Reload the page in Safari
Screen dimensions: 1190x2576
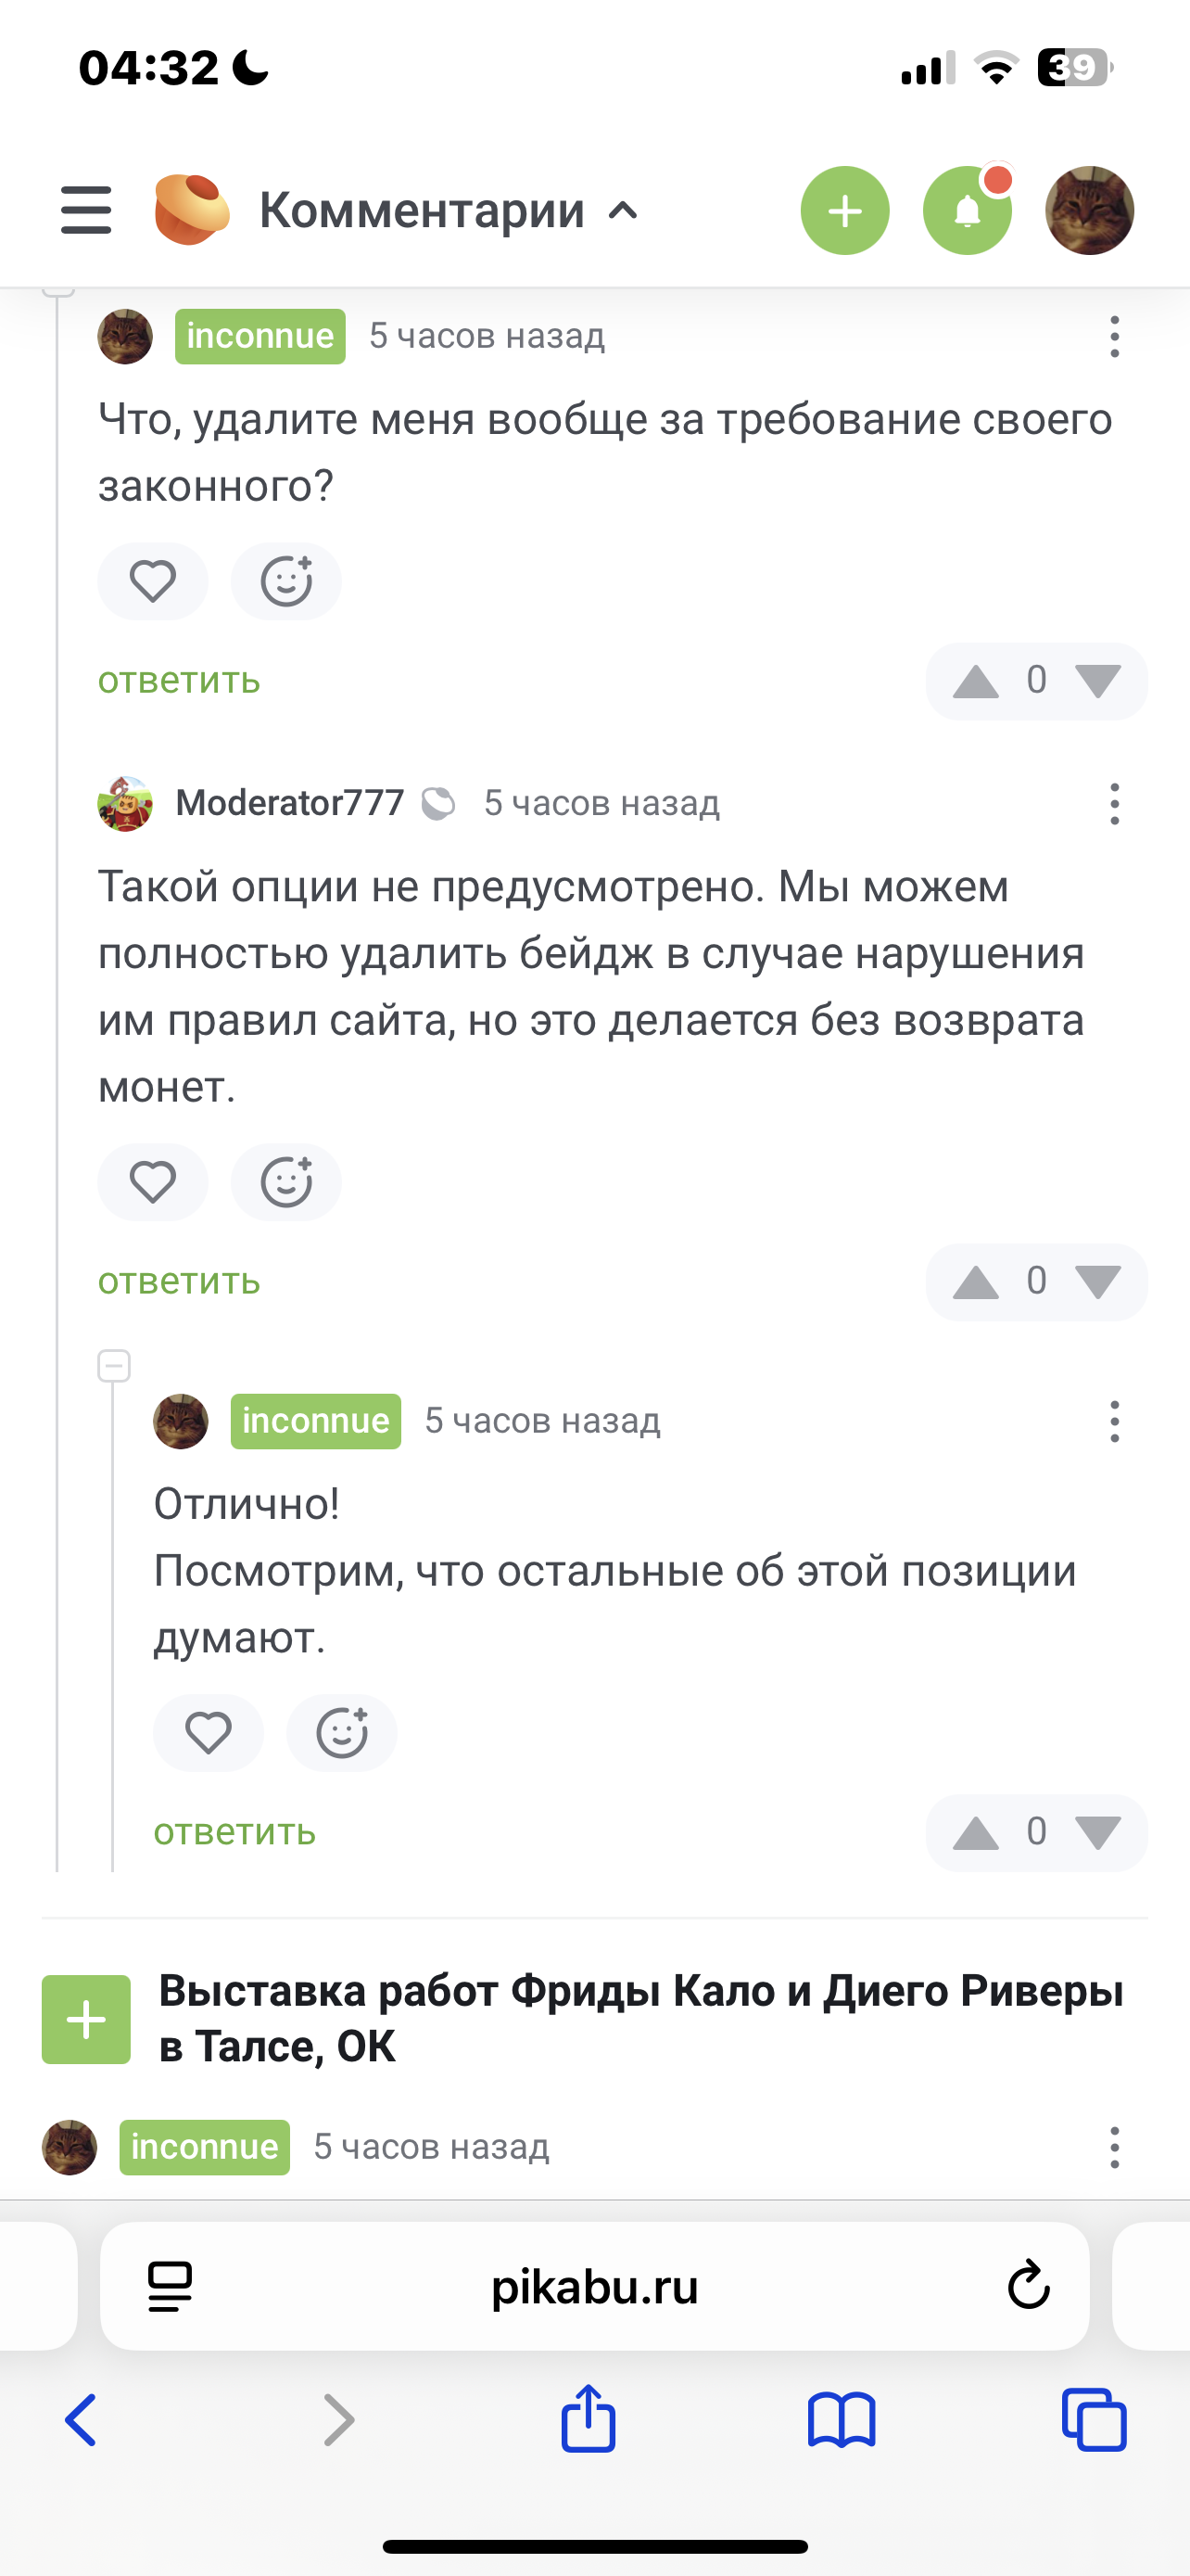[1028, 2286]
